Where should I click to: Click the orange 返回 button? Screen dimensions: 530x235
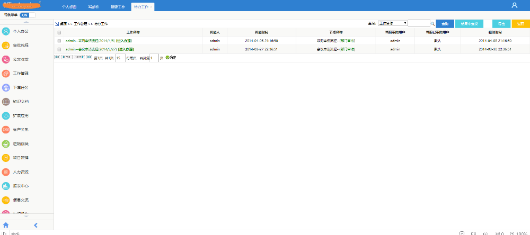click(521, 24)
